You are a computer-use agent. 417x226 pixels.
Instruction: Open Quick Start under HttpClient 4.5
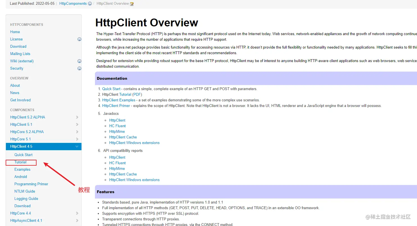coord(23,155)
